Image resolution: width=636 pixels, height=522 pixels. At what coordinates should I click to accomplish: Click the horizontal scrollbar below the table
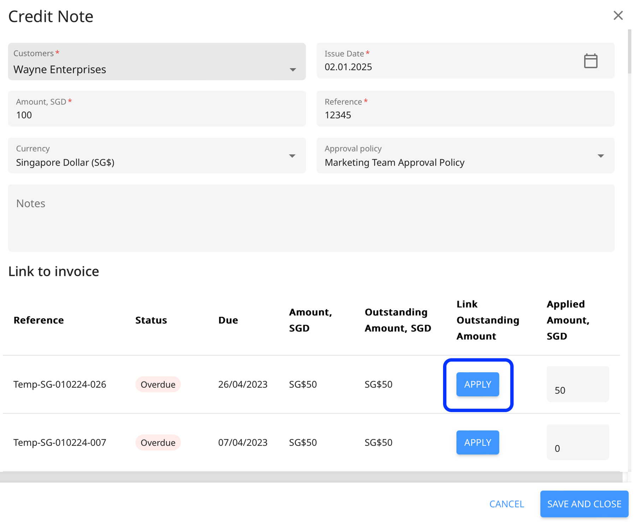coord(311,477)
